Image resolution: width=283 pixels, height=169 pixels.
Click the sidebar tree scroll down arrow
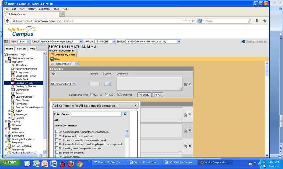pyautogui.click(x=45, y=152)
